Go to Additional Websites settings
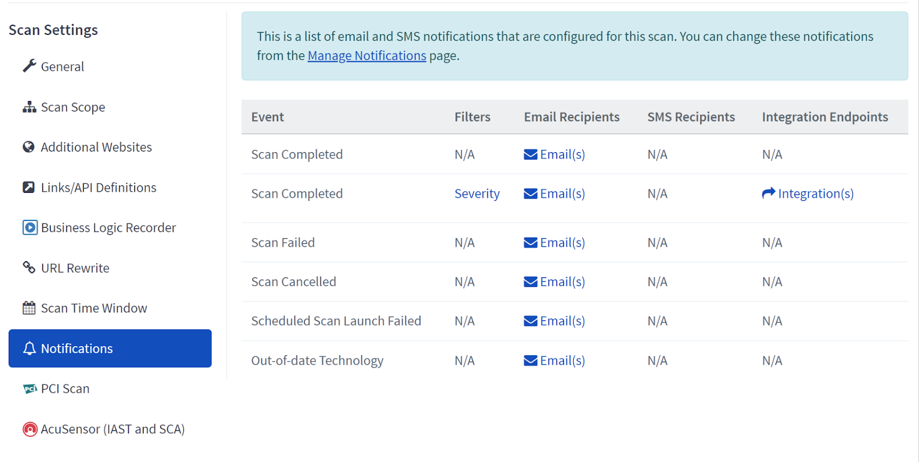 pos(96,147)
